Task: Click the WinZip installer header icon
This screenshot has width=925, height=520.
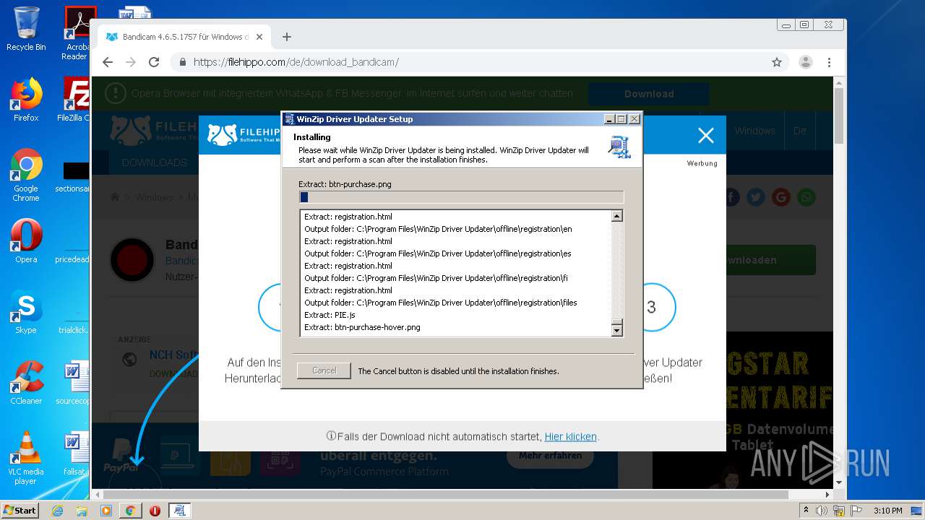Action: click(619, 147)
